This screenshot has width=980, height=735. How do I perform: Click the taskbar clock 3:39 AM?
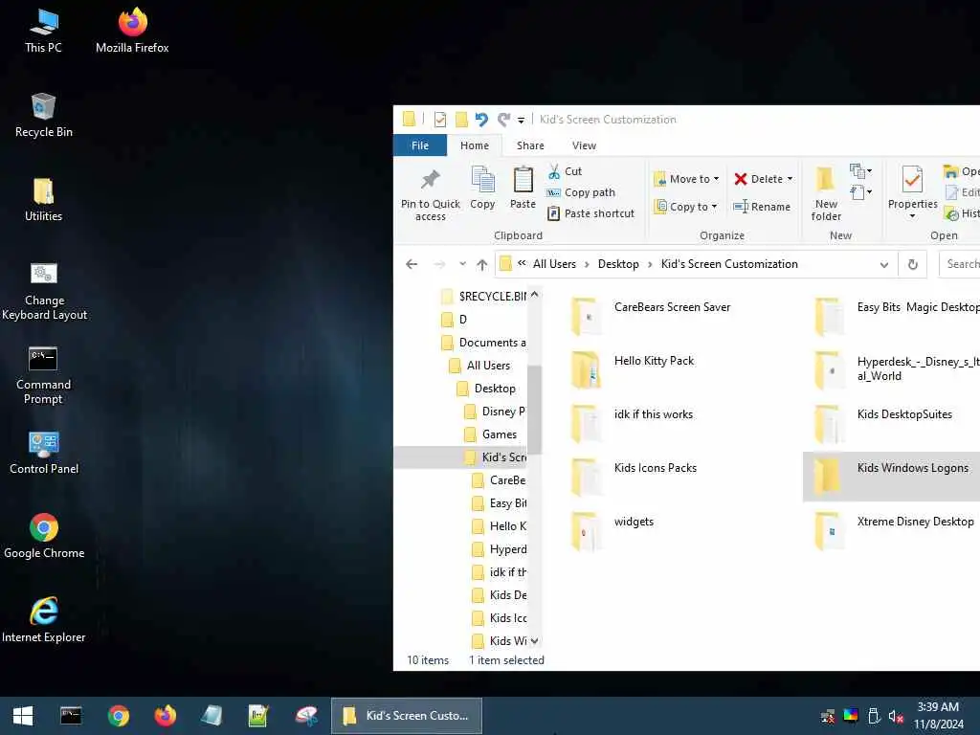[x=938, y=707]
